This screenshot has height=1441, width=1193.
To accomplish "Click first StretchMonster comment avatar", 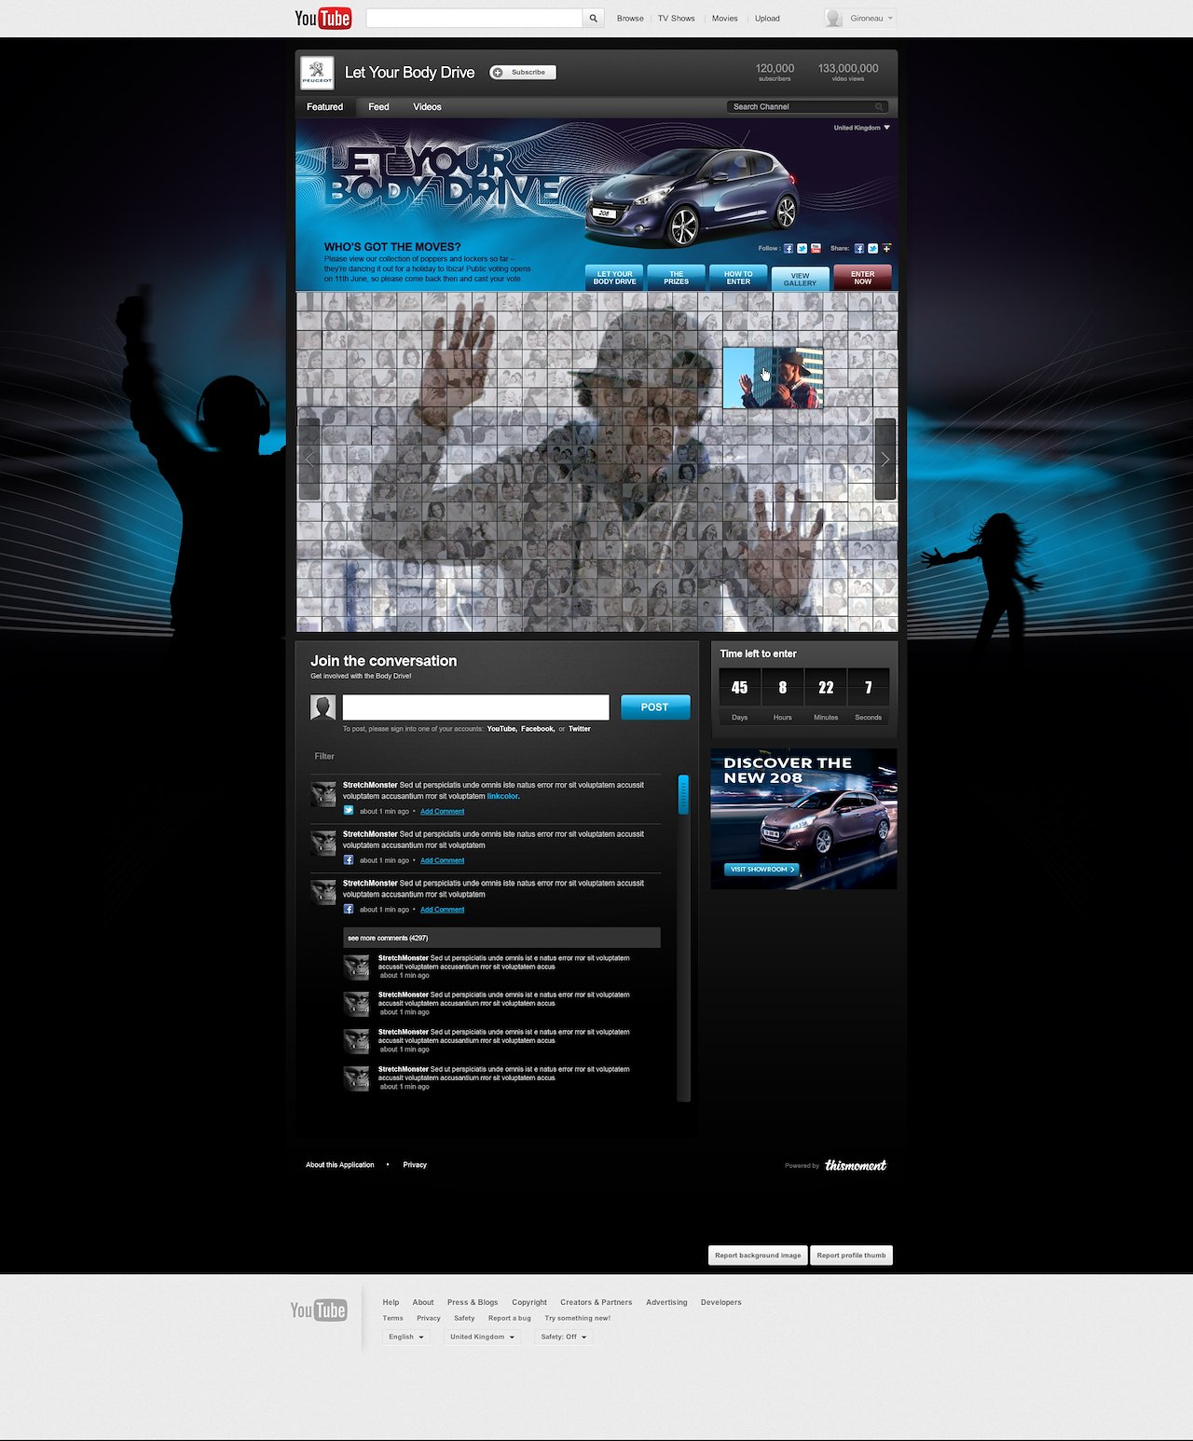I will [323, 794].
